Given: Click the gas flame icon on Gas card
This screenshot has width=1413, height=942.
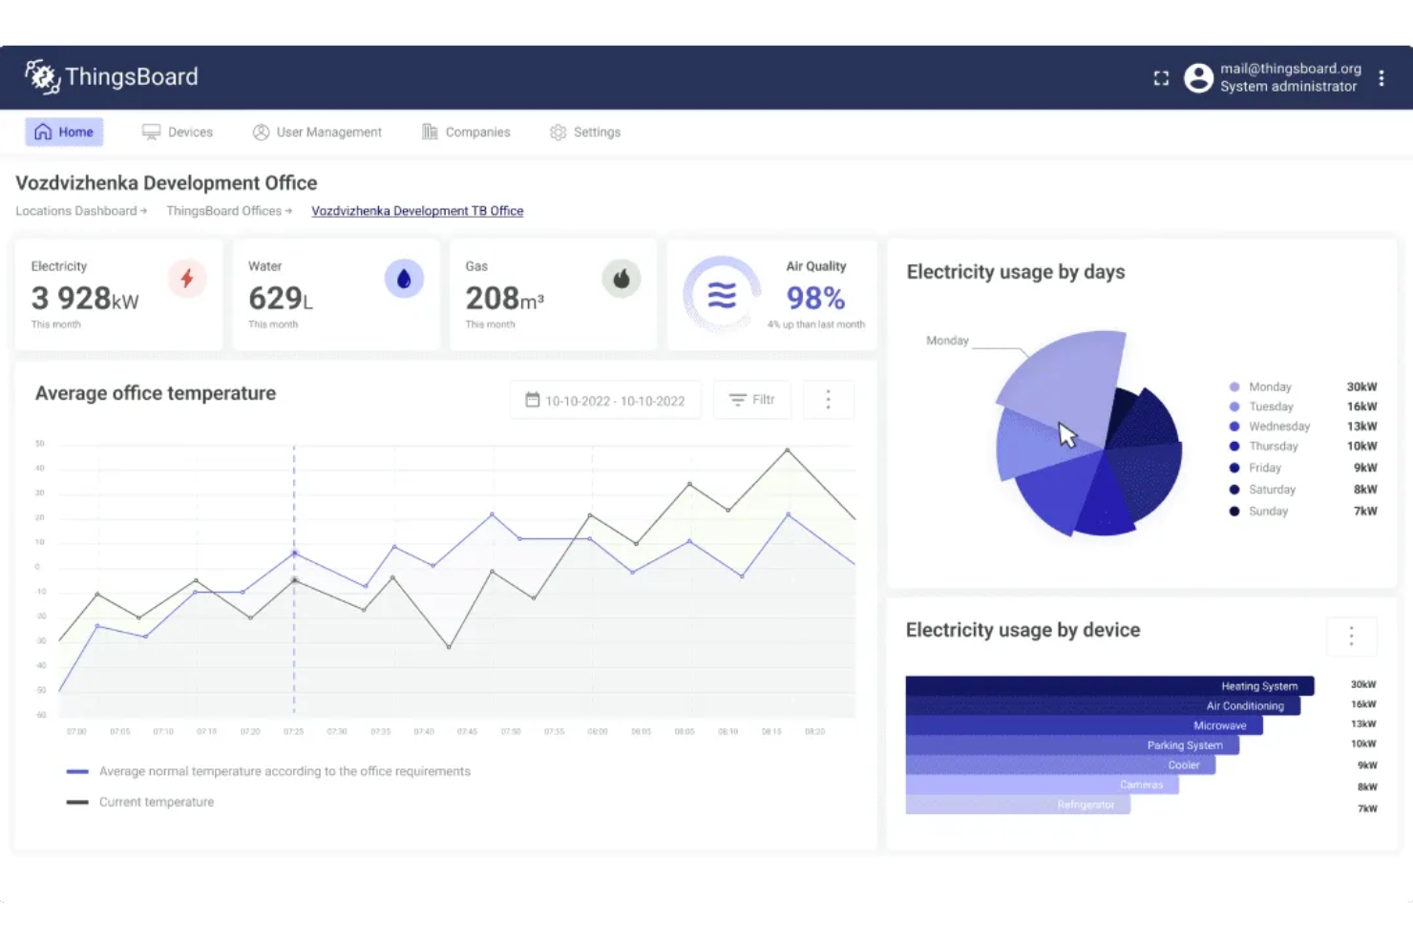Looking at the screenshot, I should click(x=622, y=279).
